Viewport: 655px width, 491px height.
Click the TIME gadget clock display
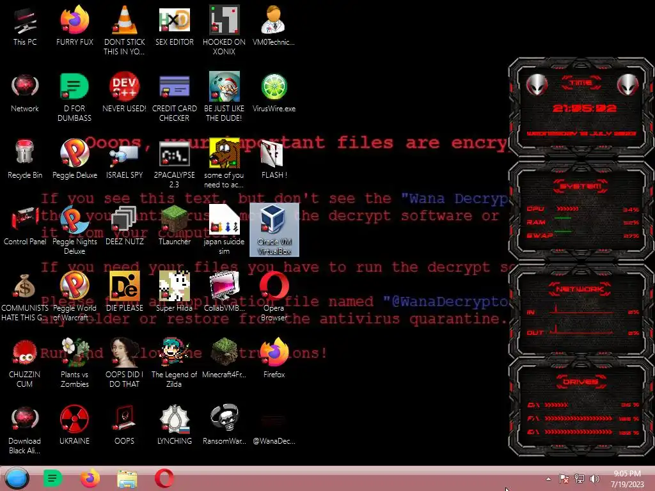583,108
